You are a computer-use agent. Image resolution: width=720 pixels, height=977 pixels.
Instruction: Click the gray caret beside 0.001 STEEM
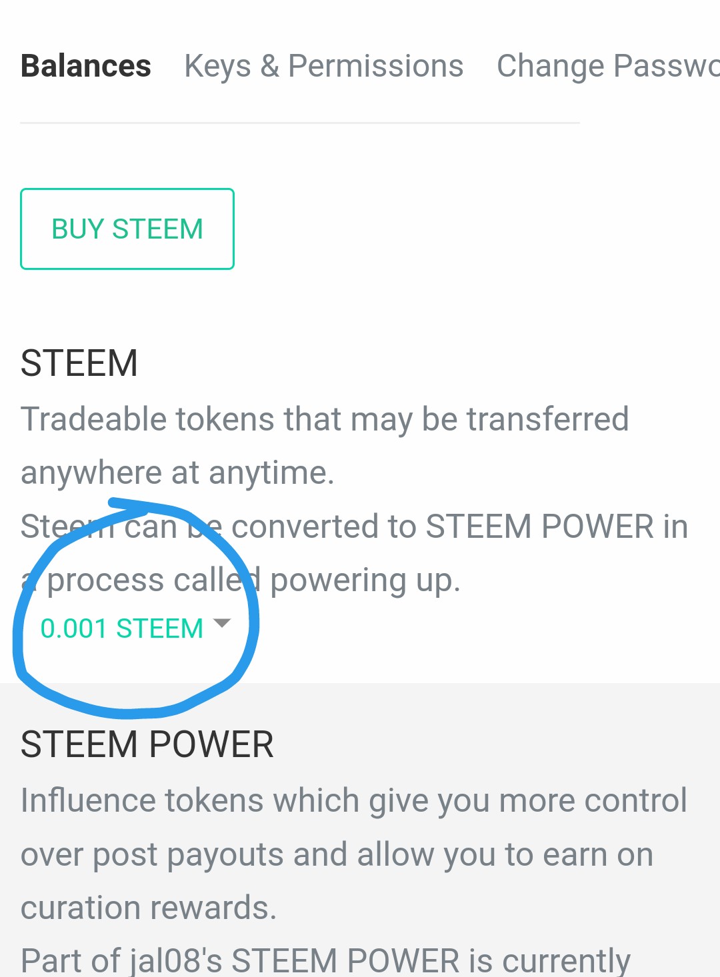coord(221,623)
